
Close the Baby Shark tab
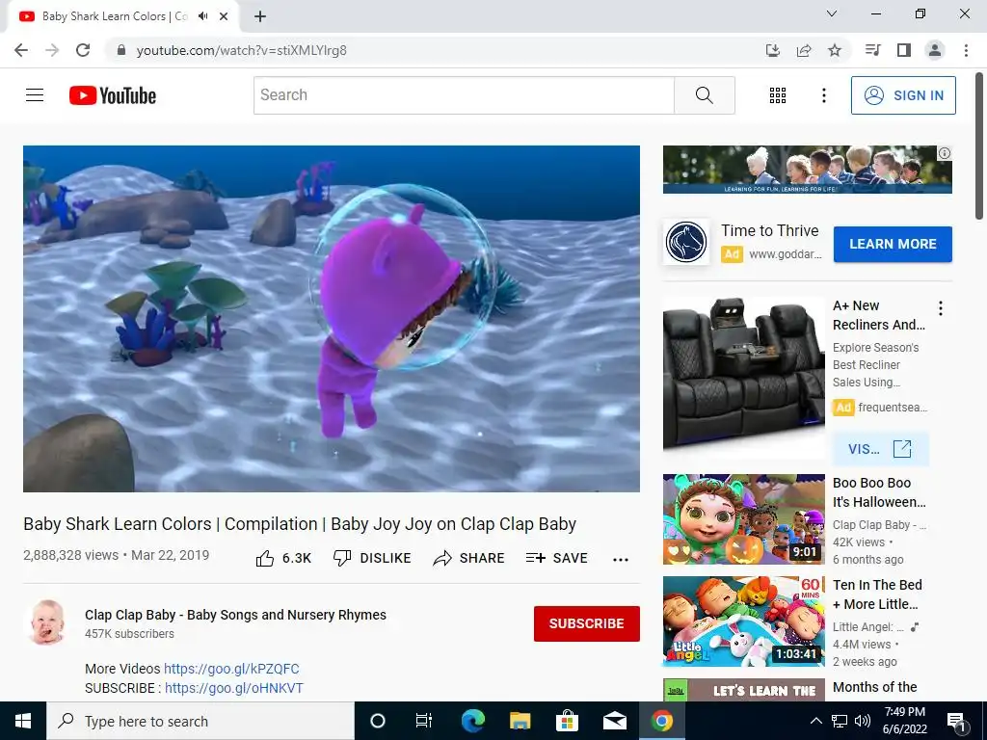pyautogui.click(x=224, y=16)
